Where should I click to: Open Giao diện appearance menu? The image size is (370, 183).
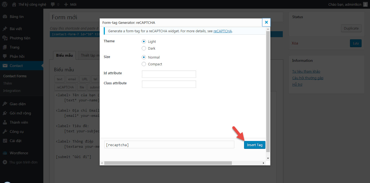click(18, 104)
